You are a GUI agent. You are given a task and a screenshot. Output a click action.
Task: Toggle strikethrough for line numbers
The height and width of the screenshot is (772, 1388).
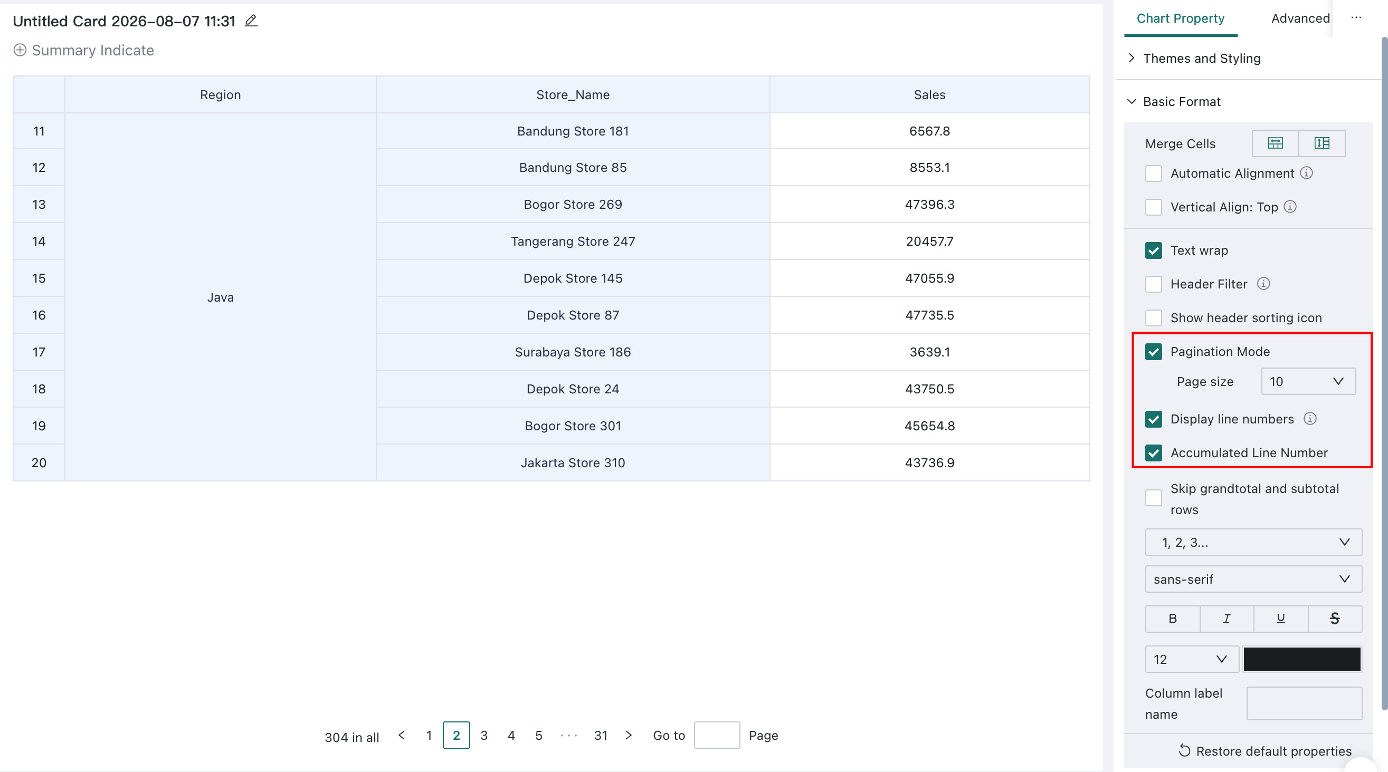click(1335, 619)
